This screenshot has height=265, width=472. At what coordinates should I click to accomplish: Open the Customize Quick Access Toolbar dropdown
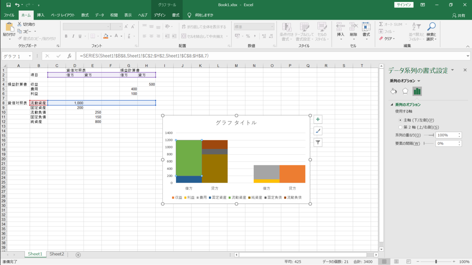[39, 5]
